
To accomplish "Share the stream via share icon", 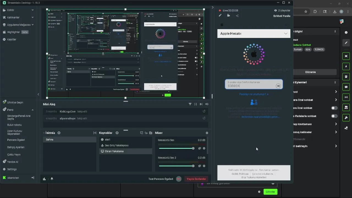I will (237, 15).
